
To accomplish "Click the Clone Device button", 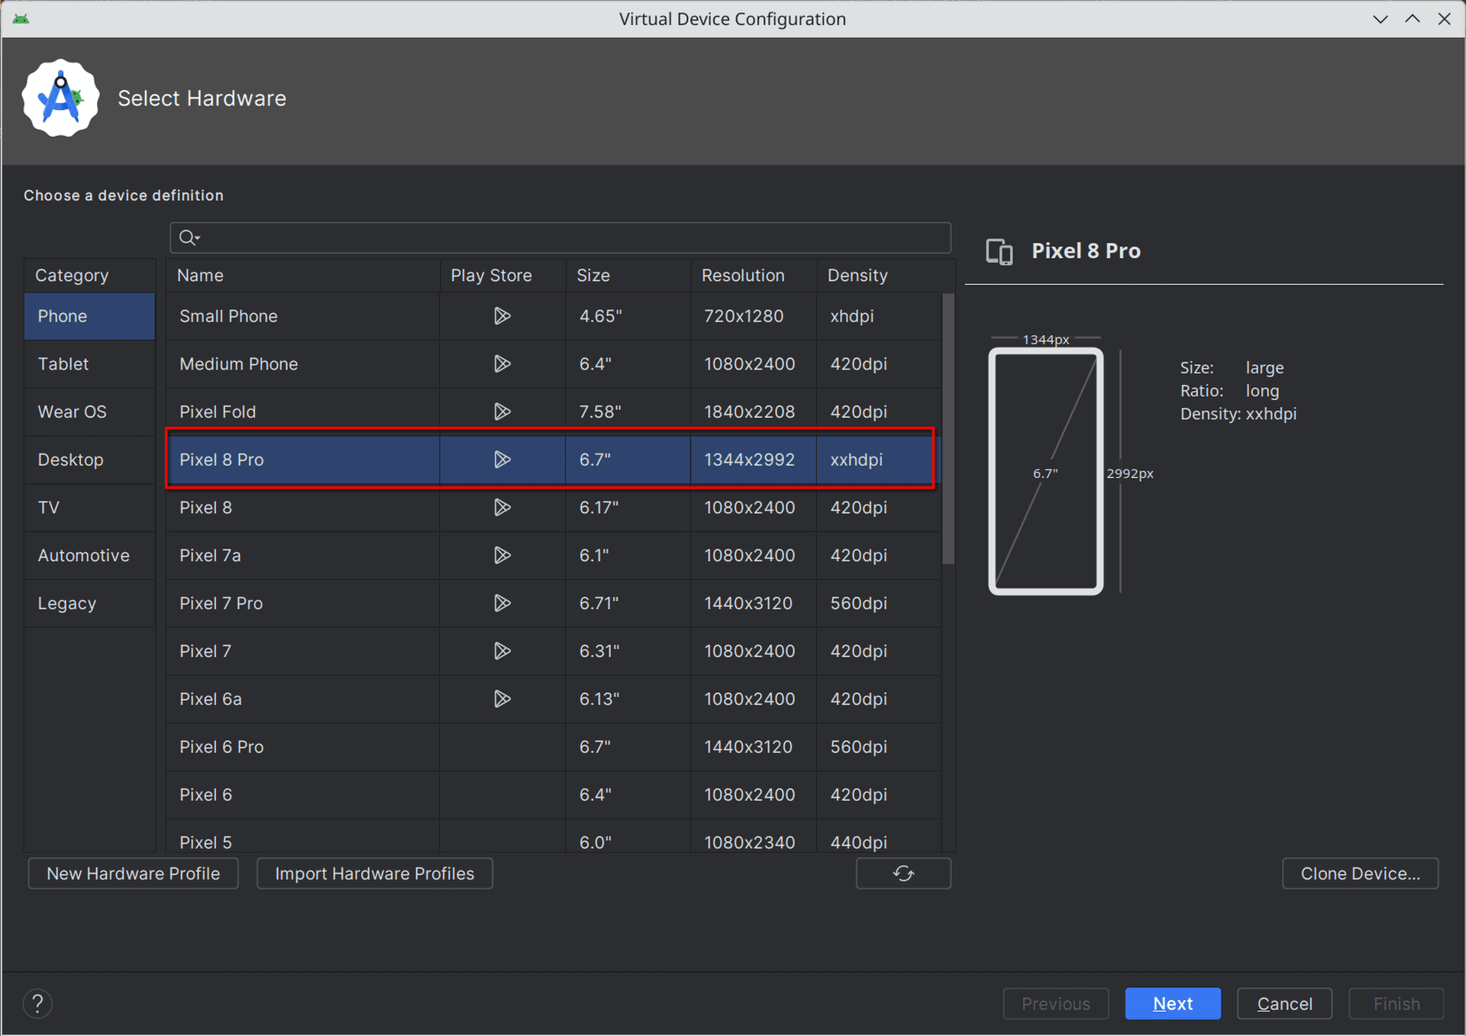I will coord(1361,873).
